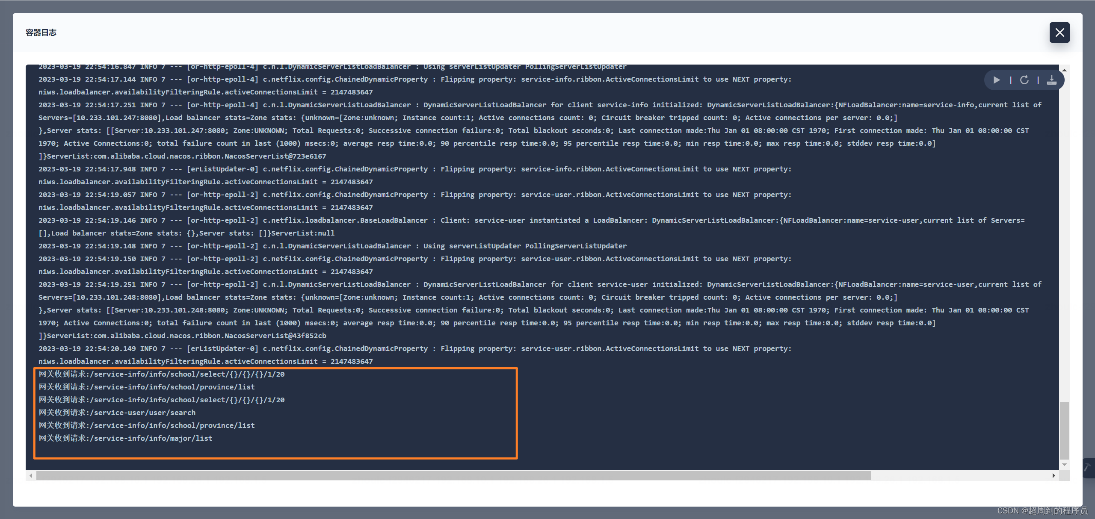Click log entry timestamped 22:54:19.057
The width and height of the screenshot is (1095, 519).
pos(415,195)
